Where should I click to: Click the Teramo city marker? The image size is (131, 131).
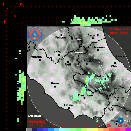click(98, 50)
